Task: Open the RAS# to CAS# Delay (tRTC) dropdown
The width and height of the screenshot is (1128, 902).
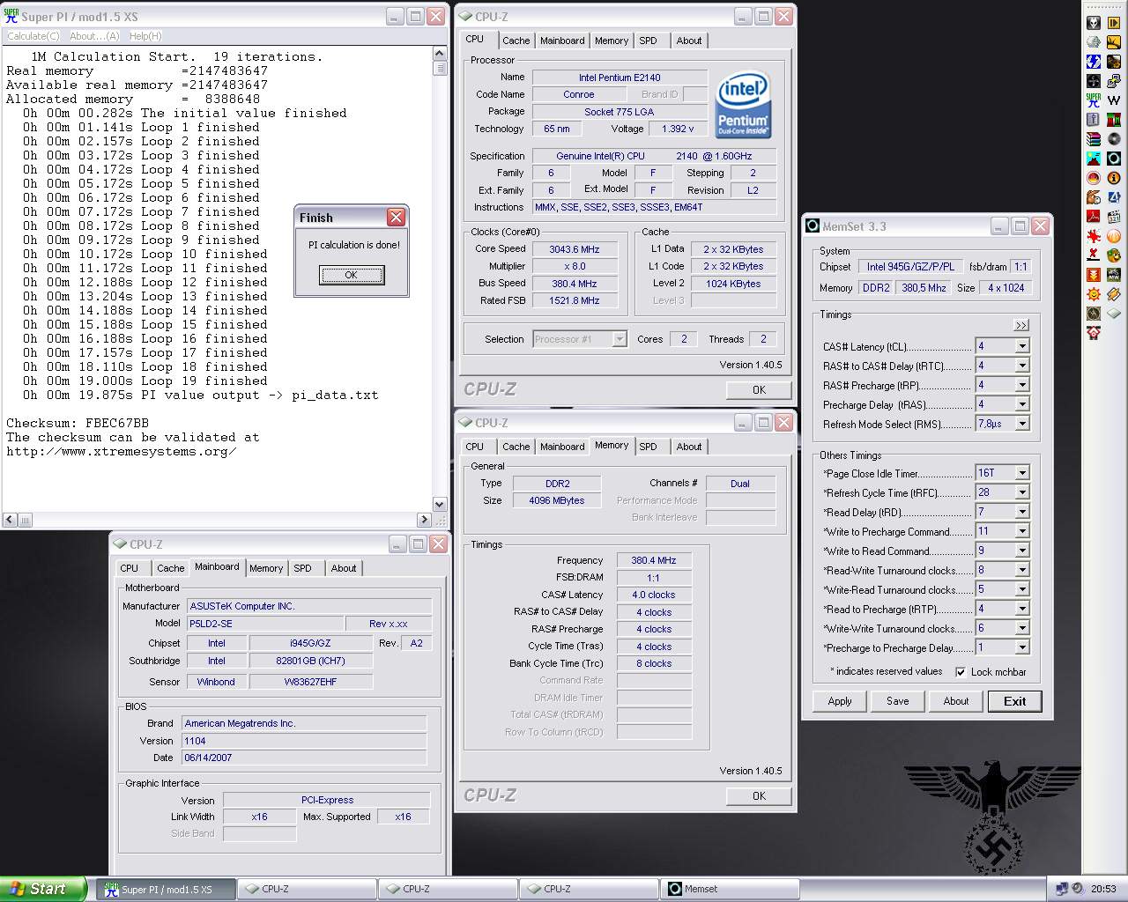Action: pos(1022,366)
